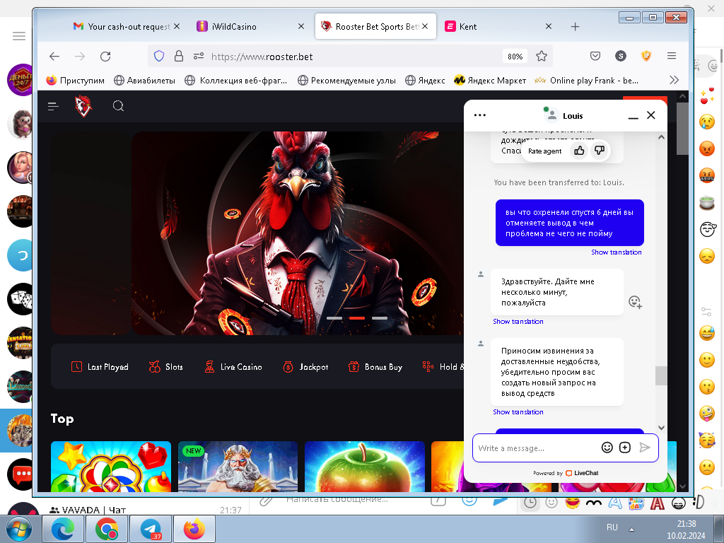Show translation of the 'Приносим извинения' message
Screen dimensions: 724x543
coord(518,412)
